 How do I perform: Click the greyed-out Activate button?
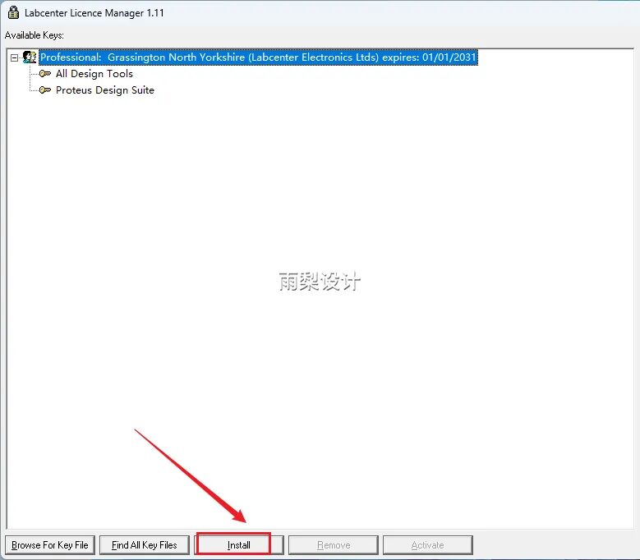click(x=428, y=545)
